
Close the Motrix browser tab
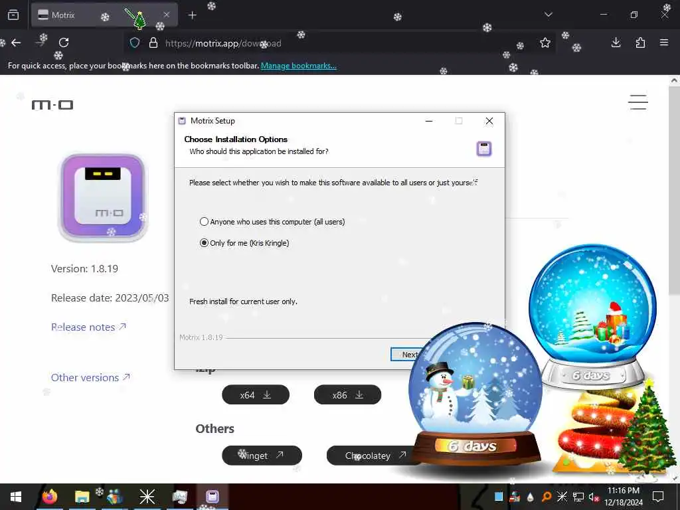coord(167,15)
